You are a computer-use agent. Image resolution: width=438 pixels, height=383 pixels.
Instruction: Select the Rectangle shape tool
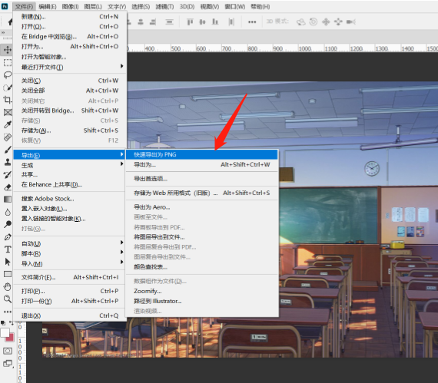pyautogui.click(x=7, y=274)
